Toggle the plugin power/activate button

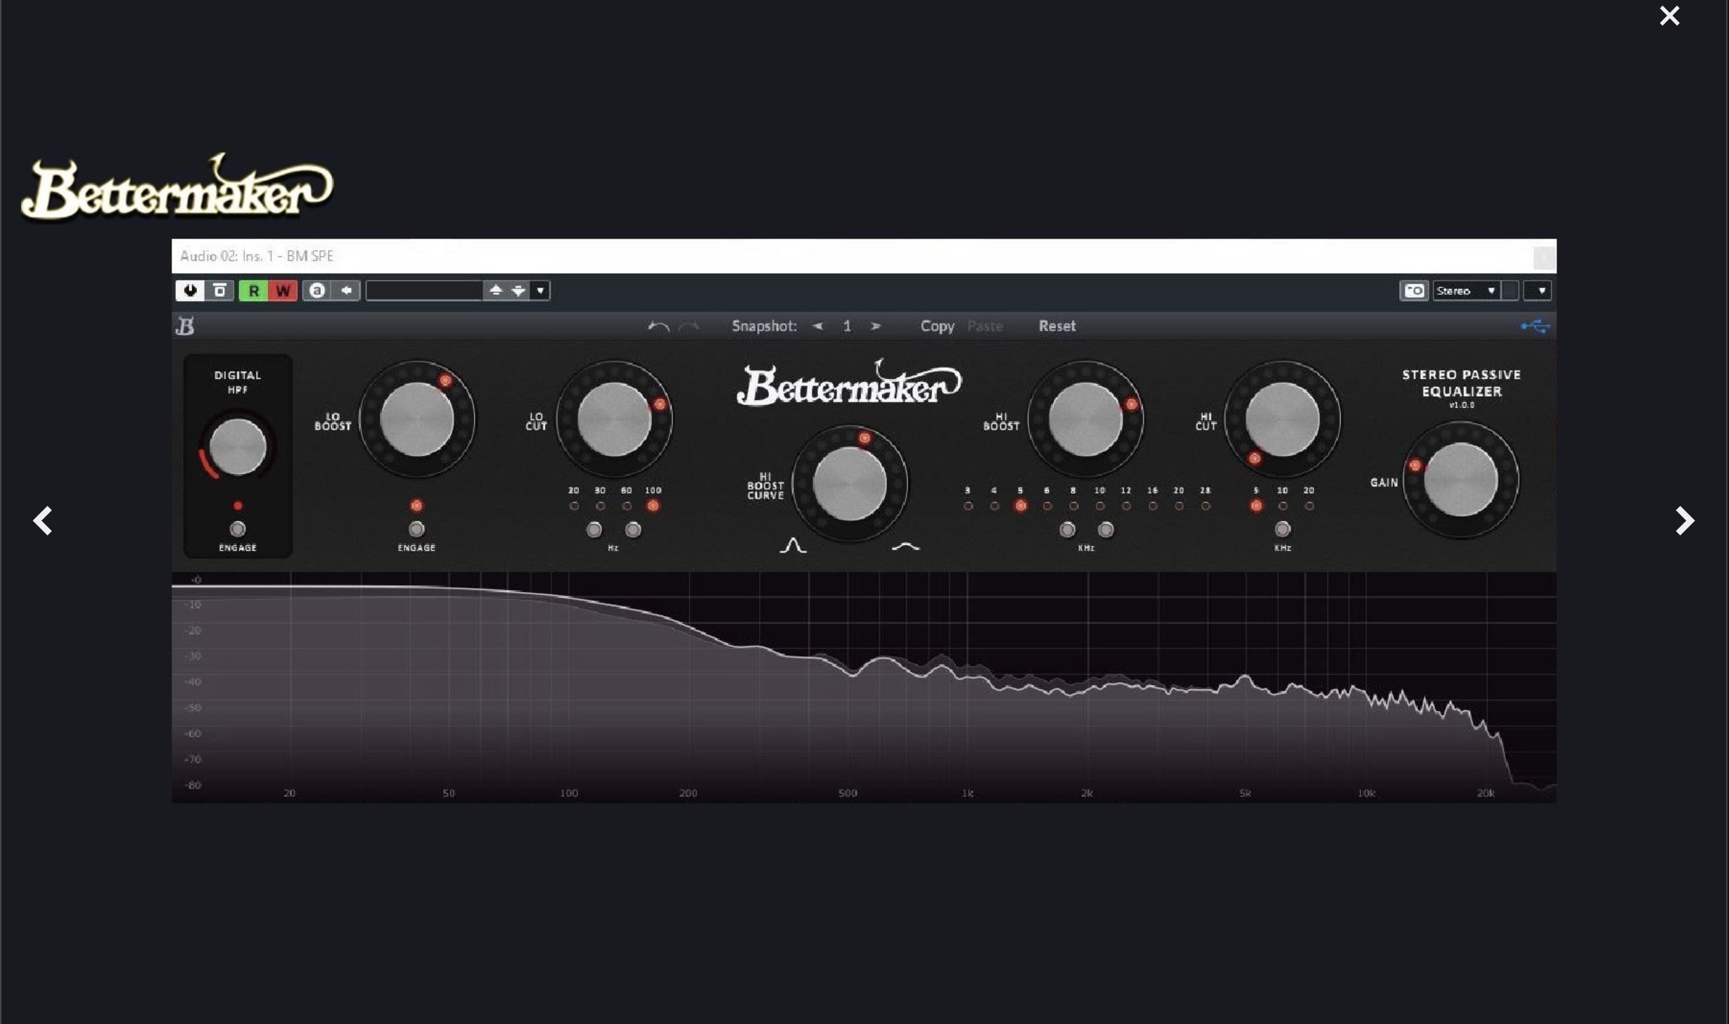click(190, 290)
